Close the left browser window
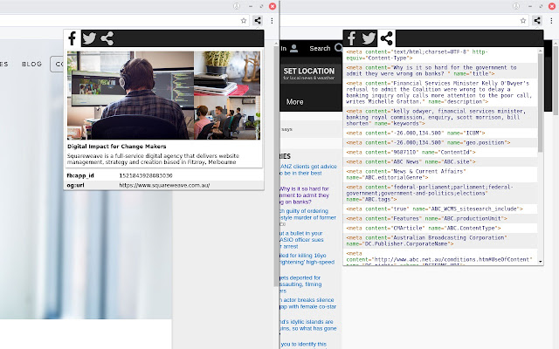 coord(273,6)
